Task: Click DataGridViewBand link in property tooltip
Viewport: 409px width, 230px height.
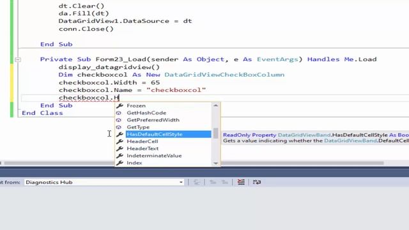Action: pos(304,135)
